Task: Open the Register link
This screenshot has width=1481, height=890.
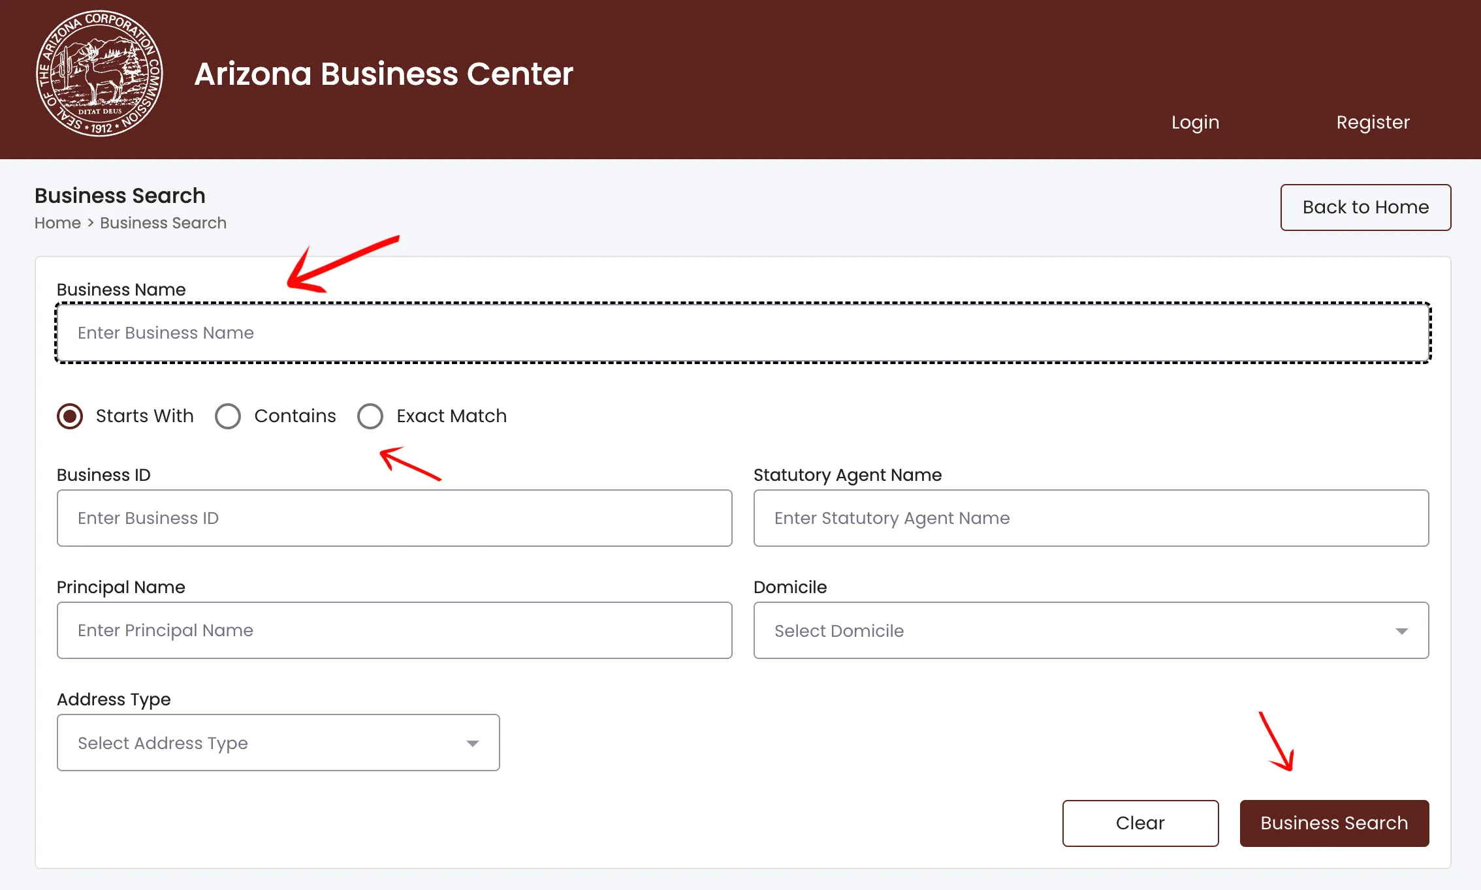Action: (1373, 122)
